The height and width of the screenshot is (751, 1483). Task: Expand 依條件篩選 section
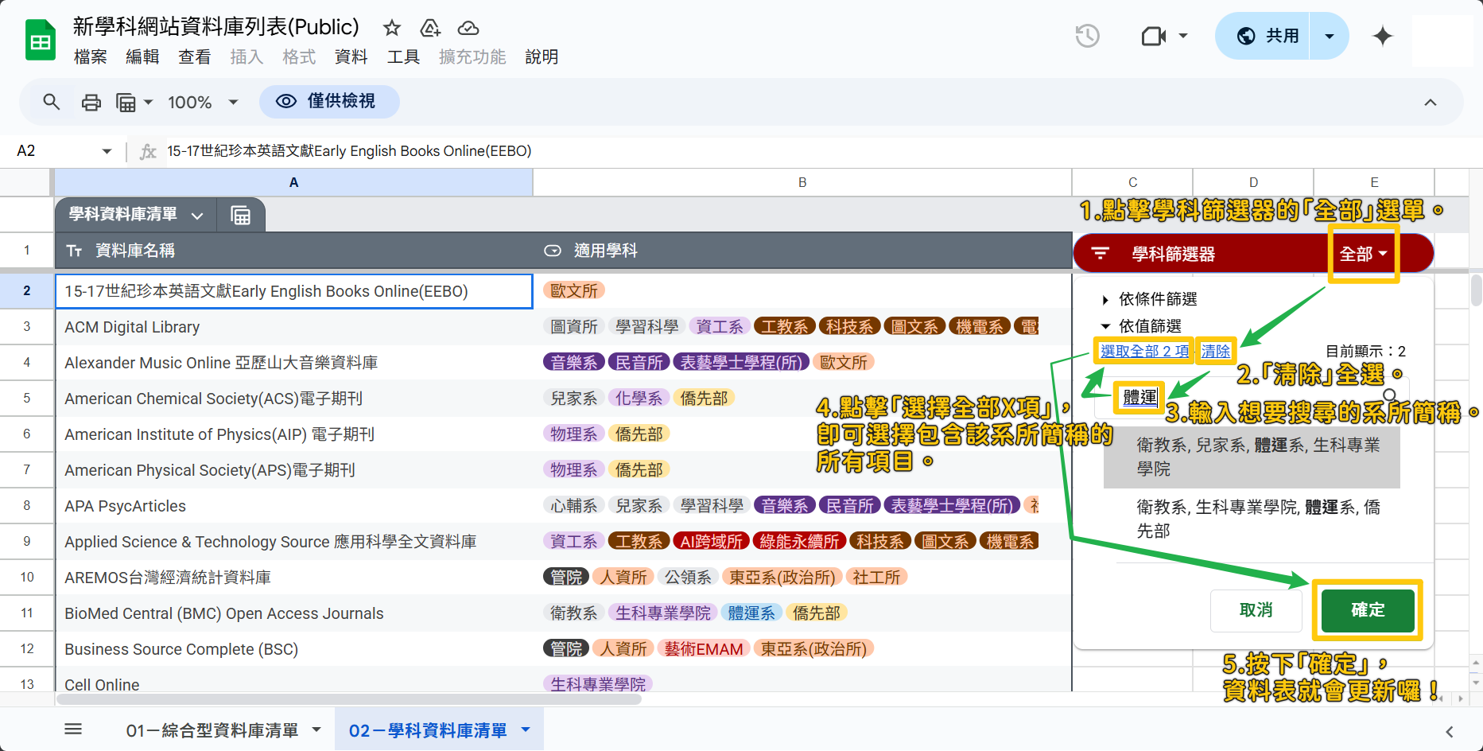(1149, 299)
